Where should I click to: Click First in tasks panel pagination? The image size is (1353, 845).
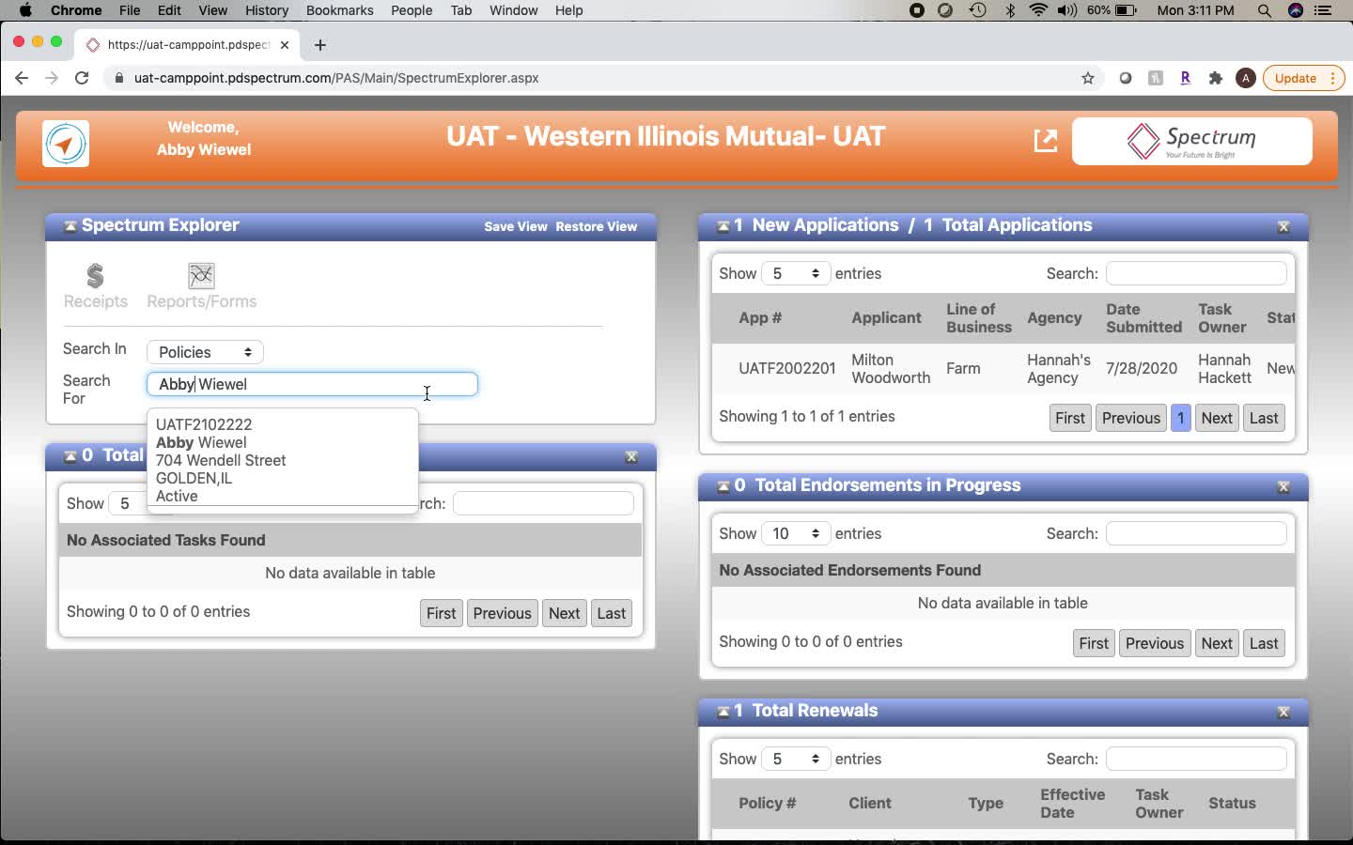click(x=441, y=613)
